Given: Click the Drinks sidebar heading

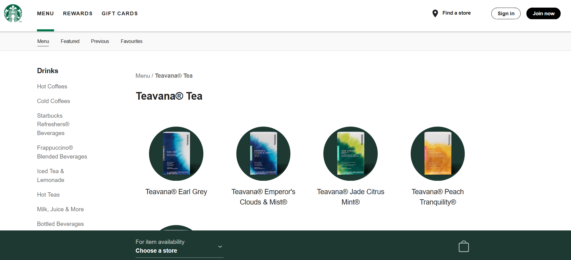Looking at the screenshot, I should coord(48,71).
